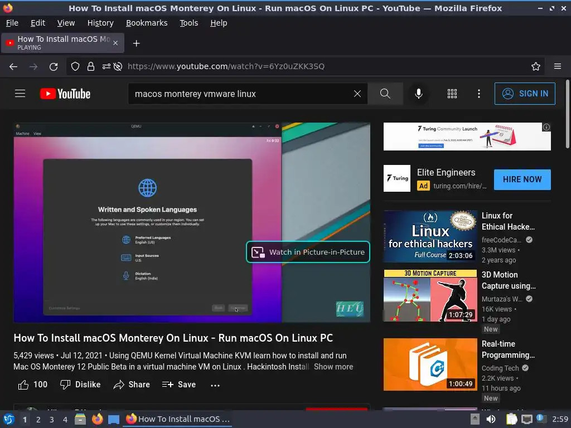Visit the freeCodeCa... channel name
This screenshot has width=571, height=428.
point(501,240)
